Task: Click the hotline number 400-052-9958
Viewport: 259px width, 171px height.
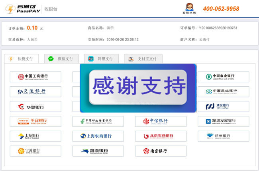Action: tap(221, 9)
